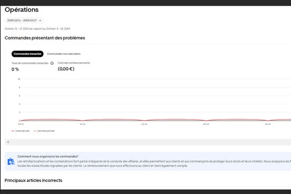Viewport: 291px width, 194px height.
Task: Click the 10-11 data point on the chart
Action: click(x=21, y=121)
